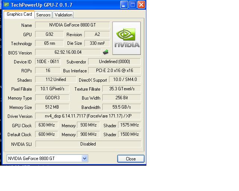Viewport: 239px width, 191px height.
Task: Click the default Memory clock 900 MHz
Action: pyautogui.click(x=89, y=134)
